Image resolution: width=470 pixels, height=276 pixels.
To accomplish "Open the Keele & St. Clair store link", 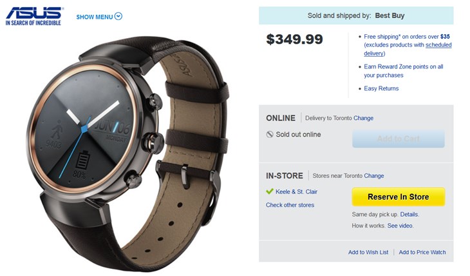I will tap(296, 192).
